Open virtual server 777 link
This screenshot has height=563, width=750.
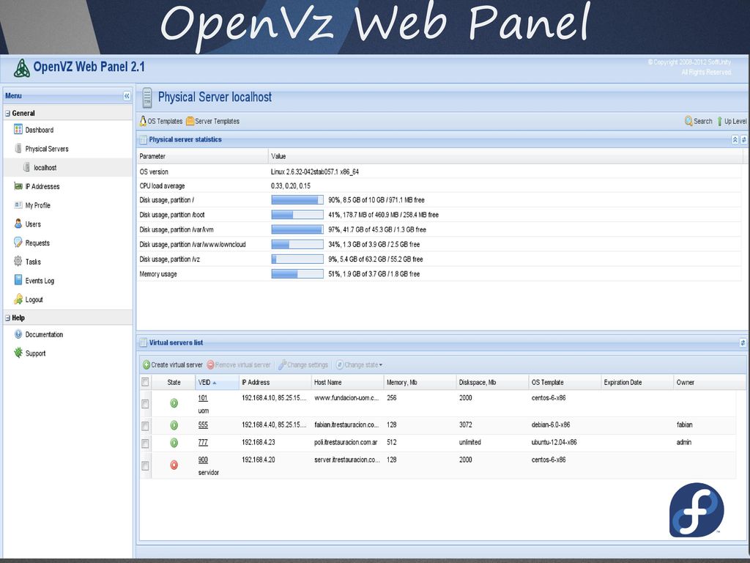pos(203,442)
